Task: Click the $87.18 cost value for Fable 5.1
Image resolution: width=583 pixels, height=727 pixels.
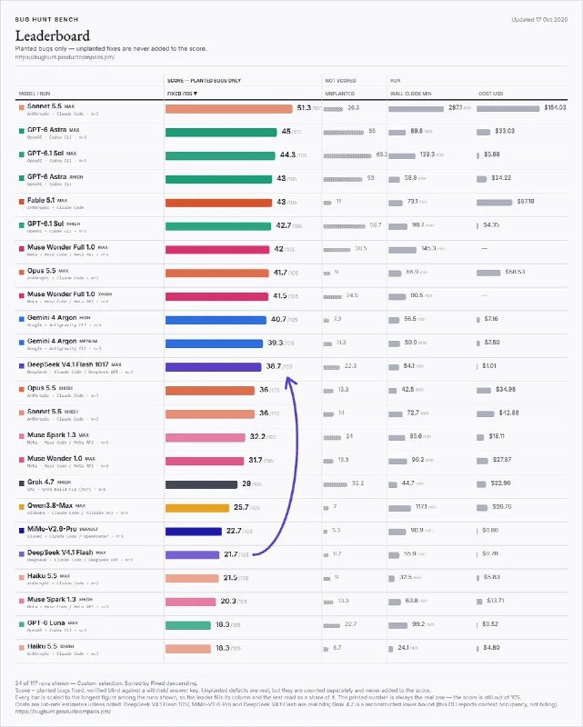Action: [526, 201]
